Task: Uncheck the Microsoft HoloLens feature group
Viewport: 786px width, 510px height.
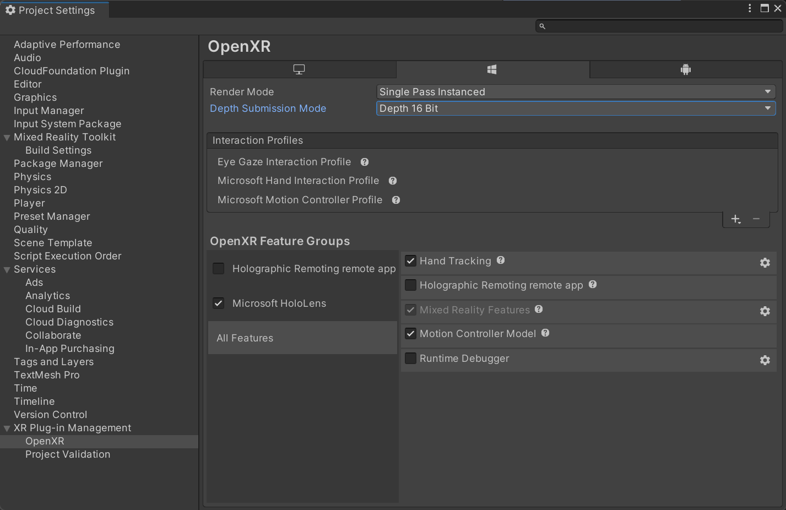Action: [219, 303]
